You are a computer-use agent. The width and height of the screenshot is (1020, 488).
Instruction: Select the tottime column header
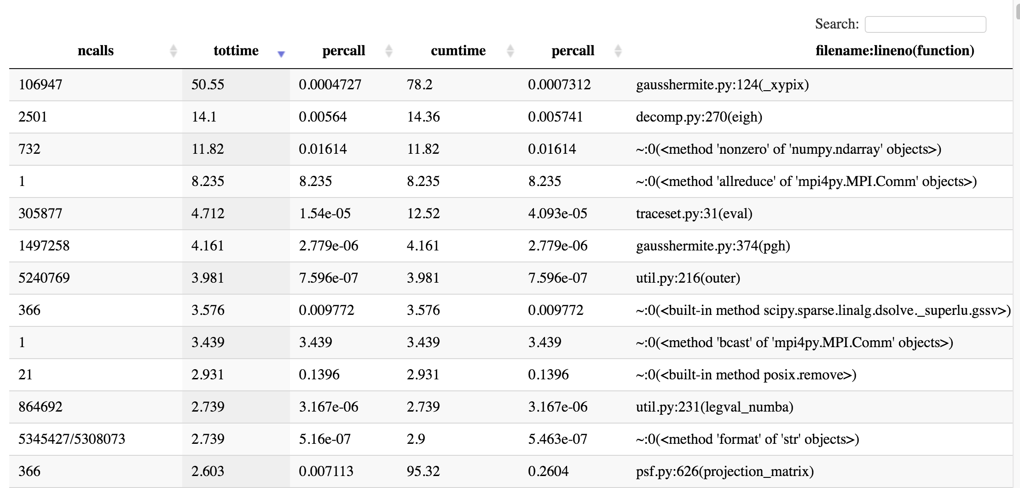click(x=236, y=51)
